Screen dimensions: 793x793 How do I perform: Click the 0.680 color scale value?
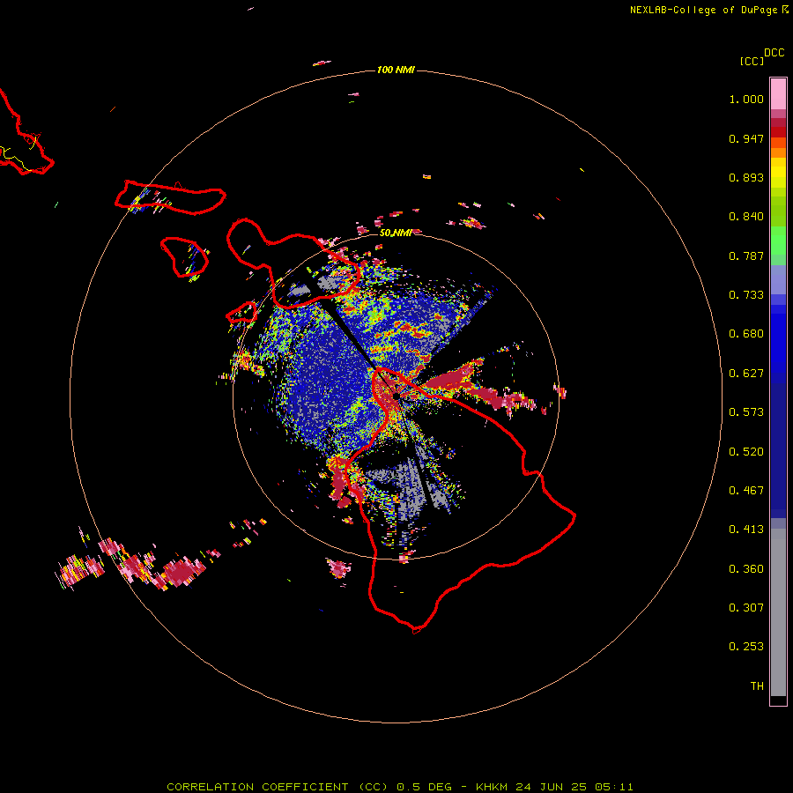tap(746, 334)
